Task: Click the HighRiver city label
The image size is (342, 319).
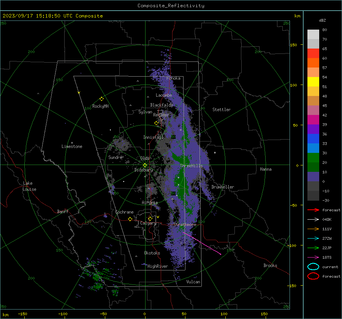Action: pos(158,266)
